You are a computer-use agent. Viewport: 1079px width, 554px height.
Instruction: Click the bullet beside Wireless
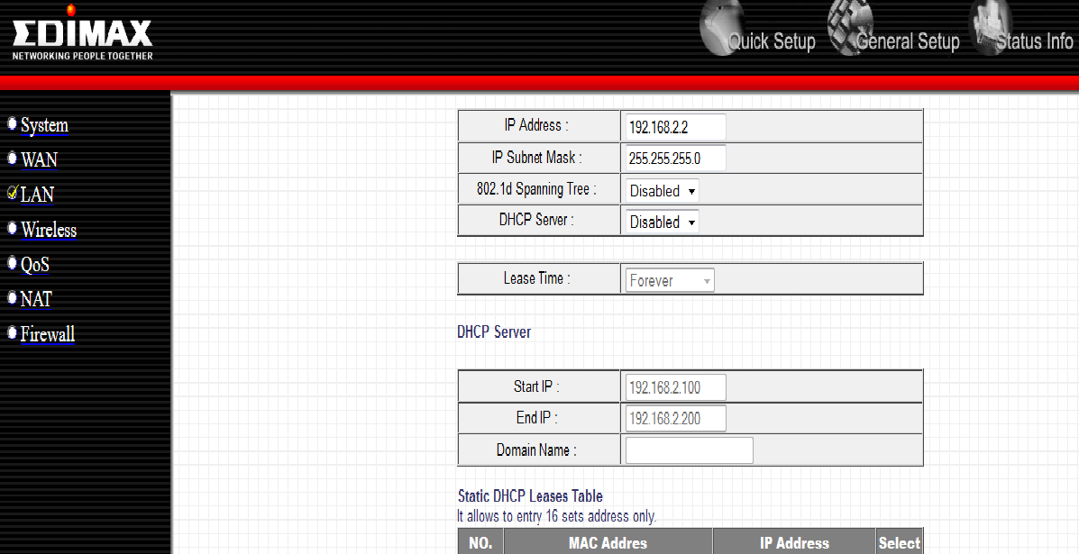click(x=12, y=228)
